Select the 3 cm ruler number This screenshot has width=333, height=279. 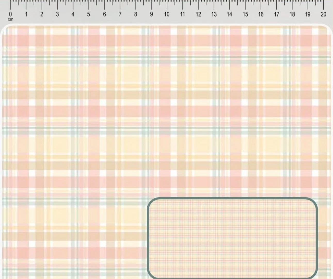tap(57, 14)
